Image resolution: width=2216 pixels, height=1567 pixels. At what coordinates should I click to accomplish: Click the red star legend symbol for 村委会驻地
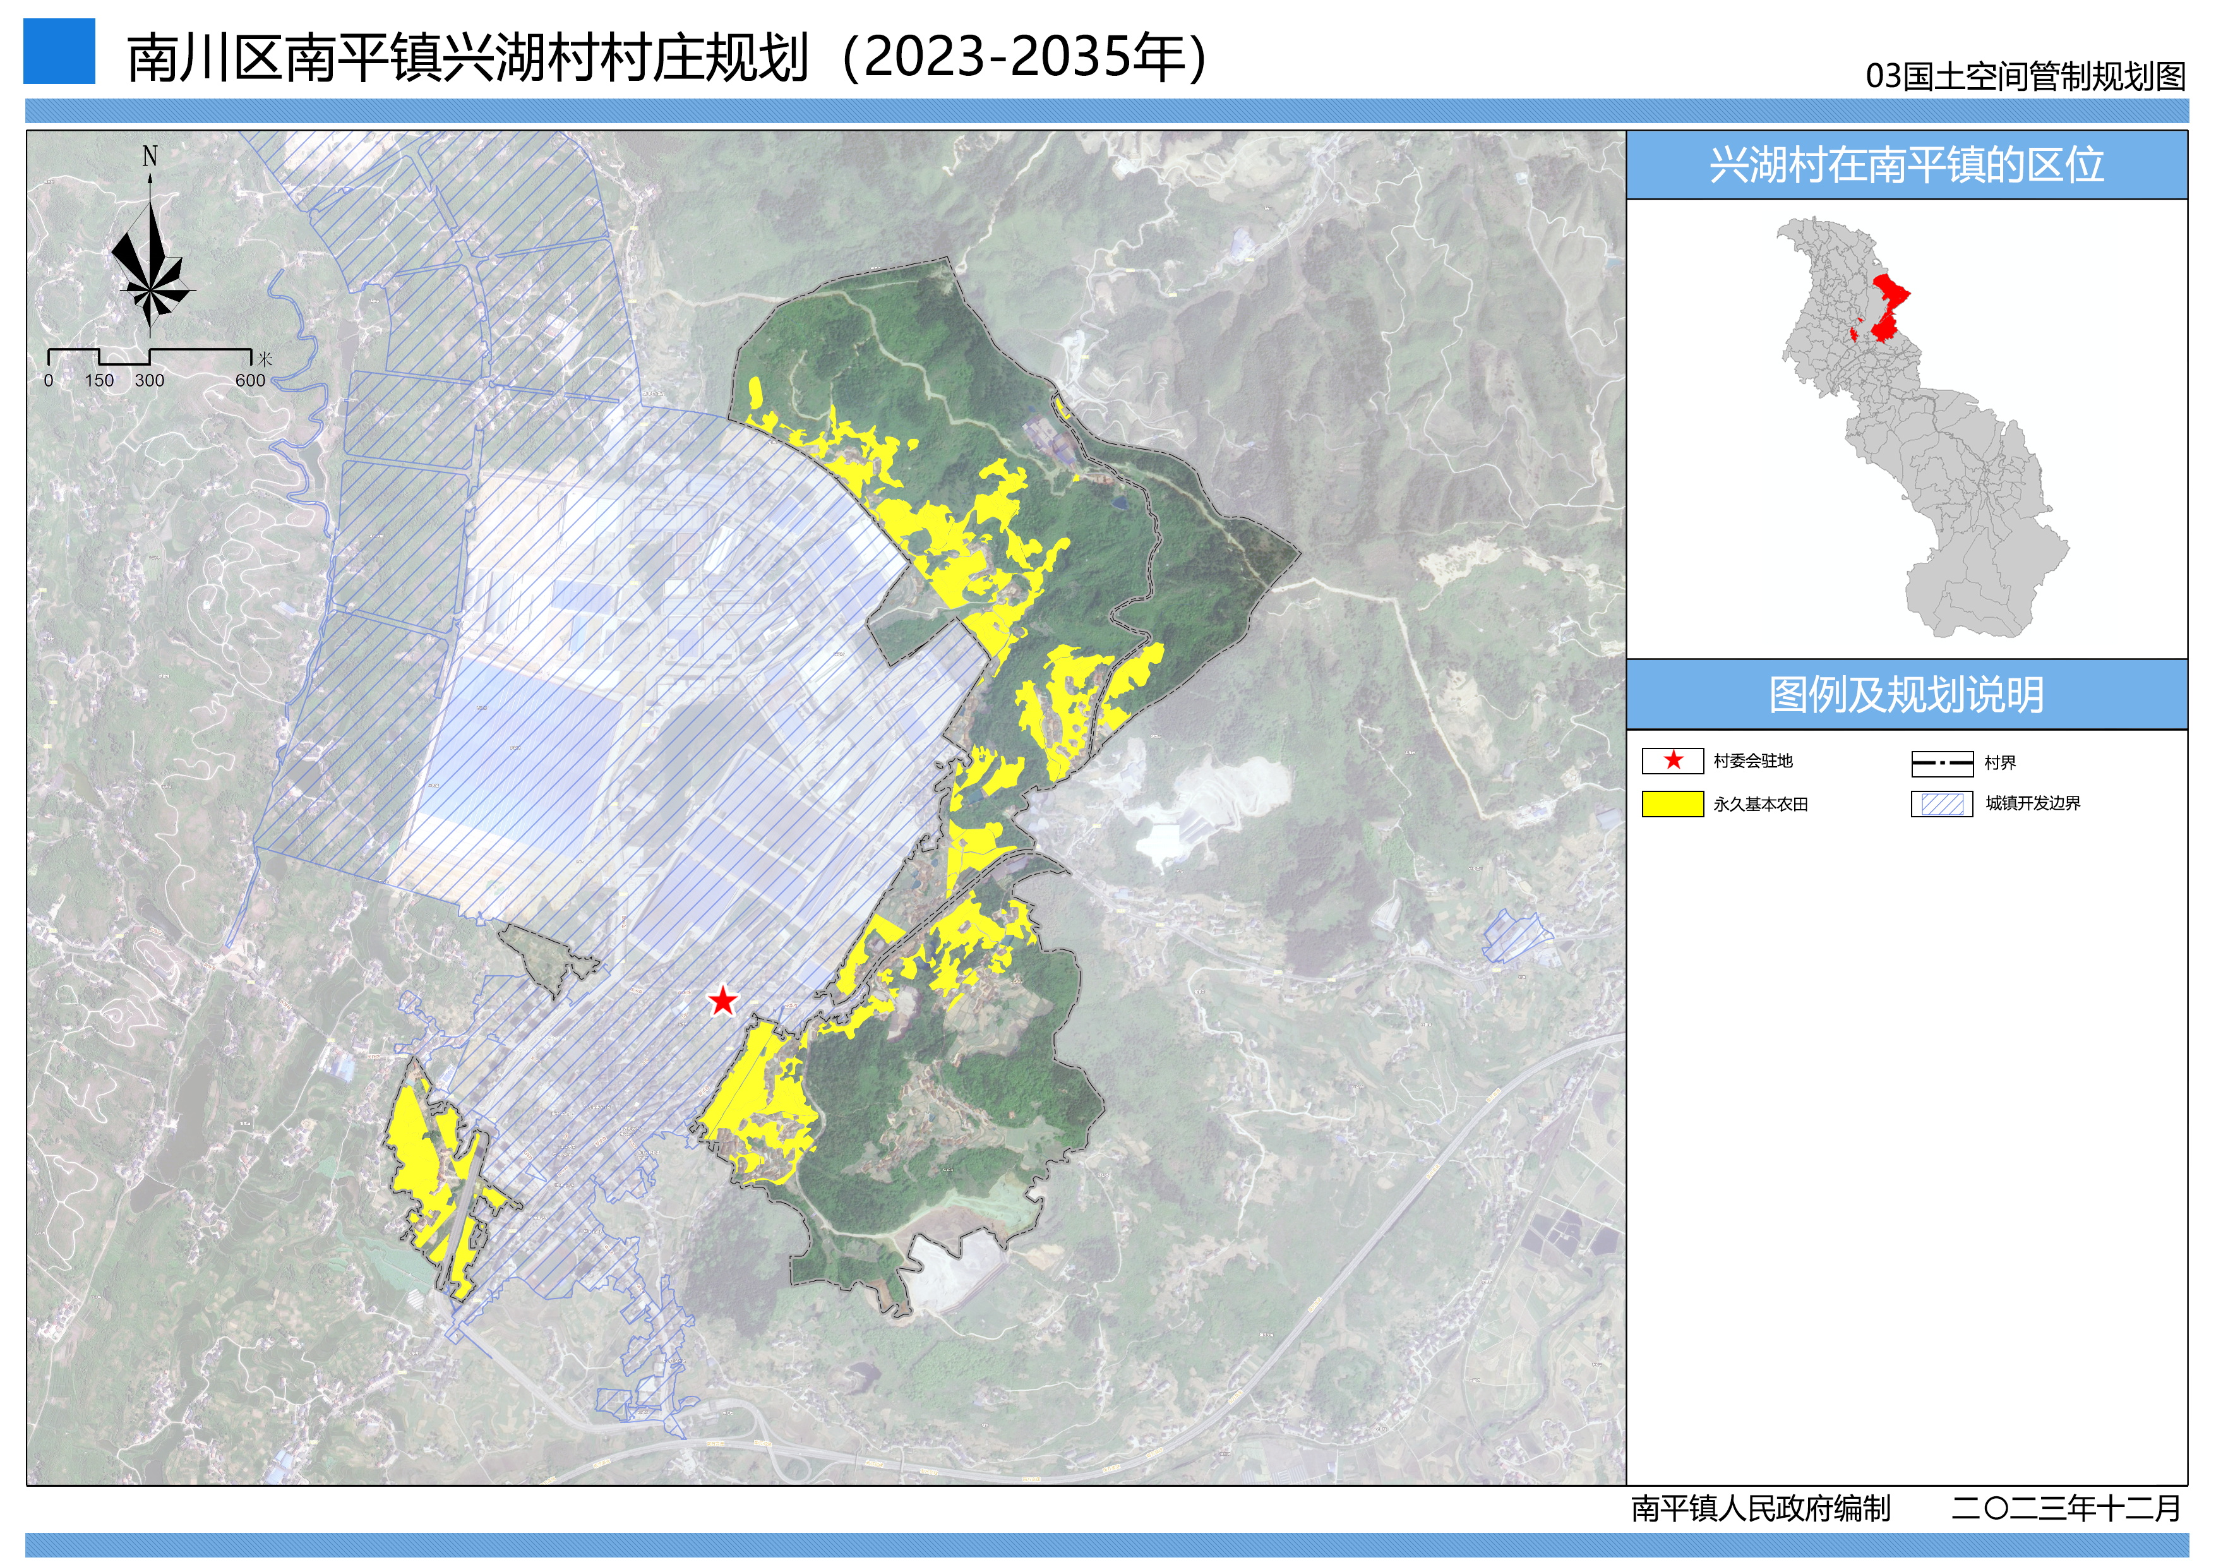(1673, 761)
